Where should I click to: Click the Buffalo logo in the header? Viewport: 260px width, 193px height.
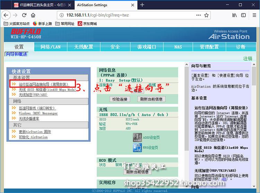point(26,32)
